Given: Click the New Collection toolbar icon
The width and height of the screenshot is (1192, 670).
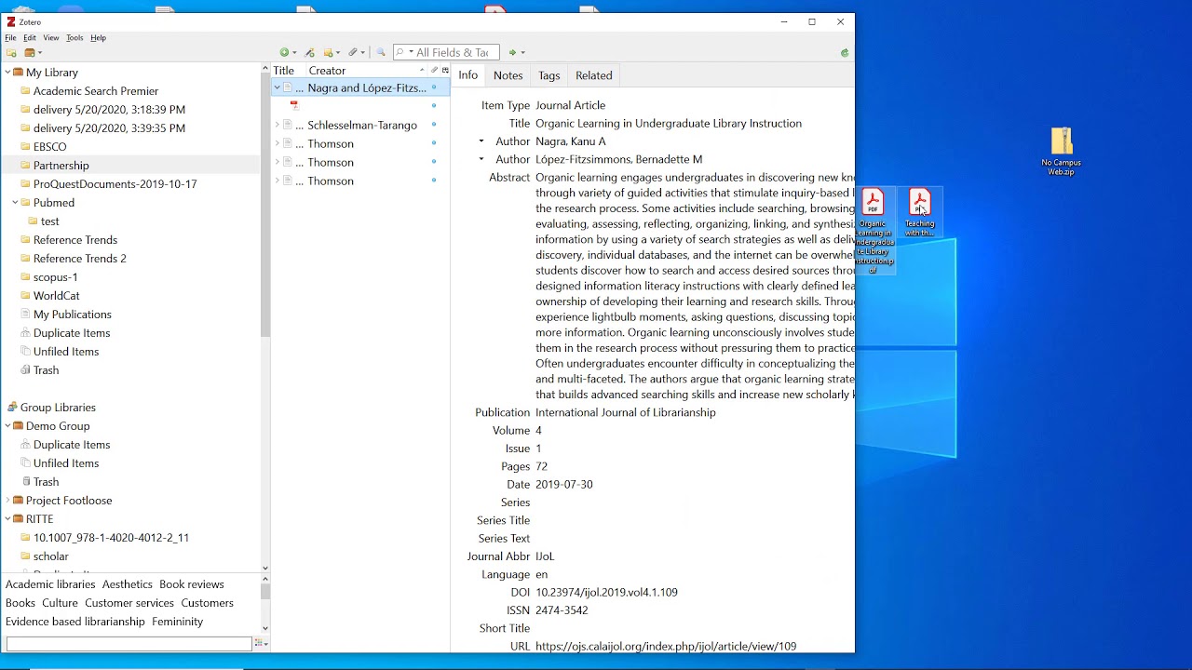Looking at the screenshot, I should coord(11,53).
